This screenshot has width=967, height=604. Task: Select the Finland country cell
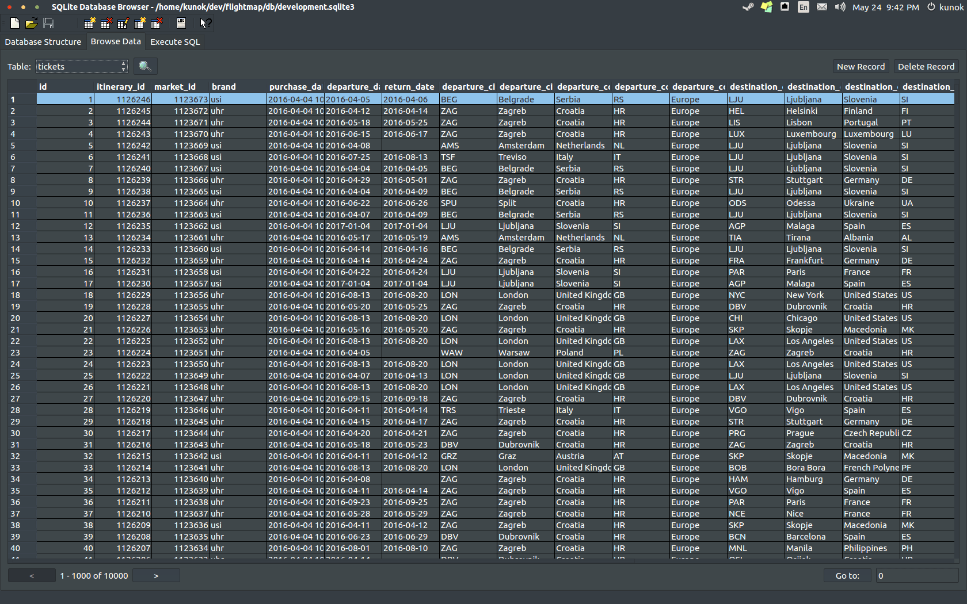pyautogui.click(x=871, y=111)
